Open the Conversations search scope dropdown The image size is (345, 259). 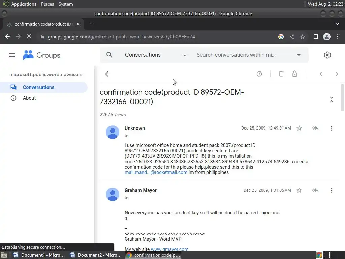tap(156, 55)
